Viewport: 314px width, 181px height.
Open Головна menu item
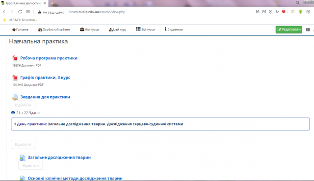20,29
